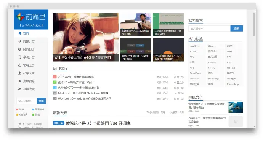Open the 移动开发 sidebar menu item
263x141 pixels.
tap(31, 57)
